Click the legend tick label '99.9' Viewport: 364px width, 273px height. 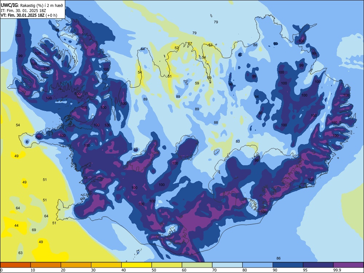tap(337, 270)
